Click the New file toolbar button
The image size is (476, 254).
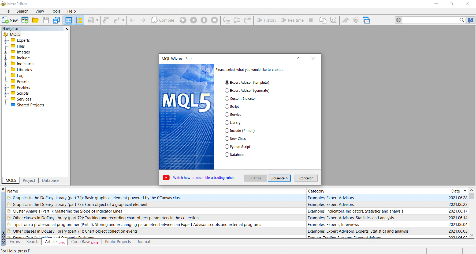click(x=10, y=20)
